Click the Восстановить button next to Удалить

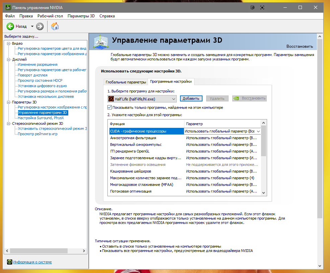click(249, 98)
